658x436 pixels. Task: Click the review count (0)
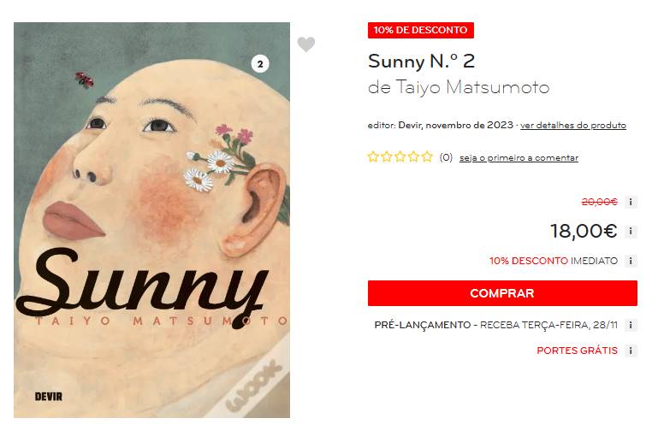tap(446, 157)
